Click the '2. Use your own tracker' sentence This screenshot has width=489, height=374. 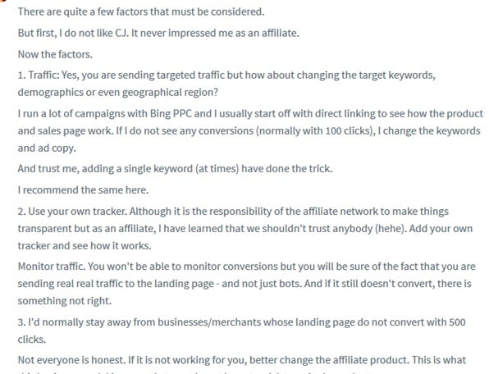click(72, 212)
